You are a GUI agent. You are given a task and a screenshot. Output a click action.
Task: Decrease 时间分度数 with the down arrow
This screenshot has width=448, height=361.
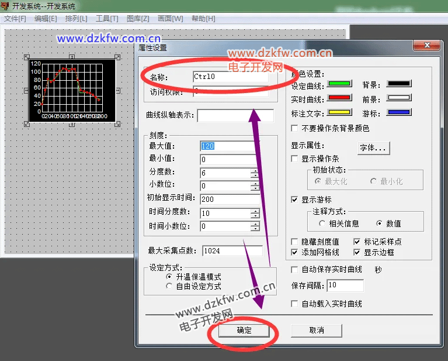[x=255, y=215]
